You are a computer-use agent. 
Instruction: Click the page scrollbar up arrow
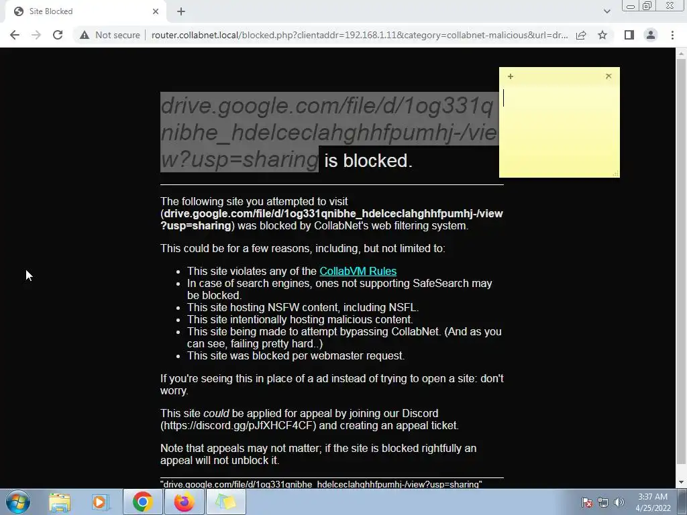(x=681, y=54)
